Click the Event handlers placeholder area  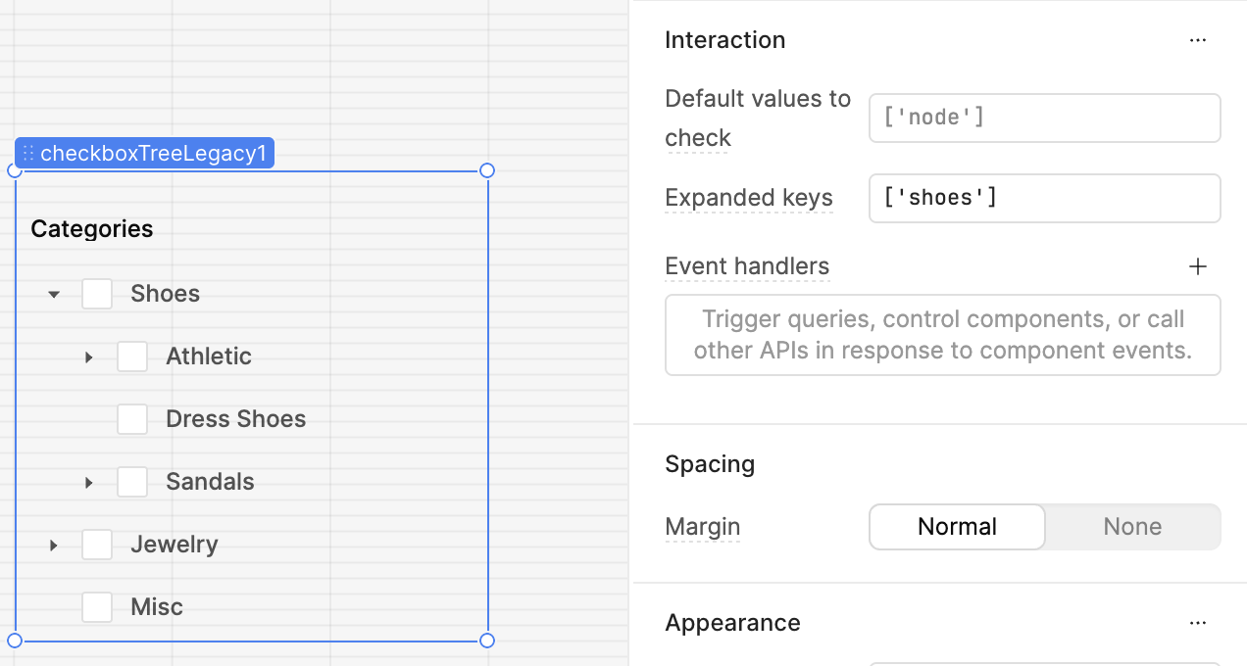(942, 334)
